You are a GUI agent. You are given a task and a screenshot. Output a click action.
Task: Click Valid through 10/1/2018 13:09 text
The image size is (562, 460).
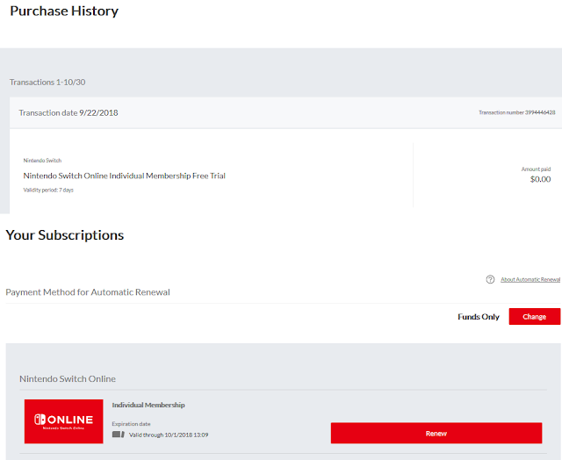point(169,435)
